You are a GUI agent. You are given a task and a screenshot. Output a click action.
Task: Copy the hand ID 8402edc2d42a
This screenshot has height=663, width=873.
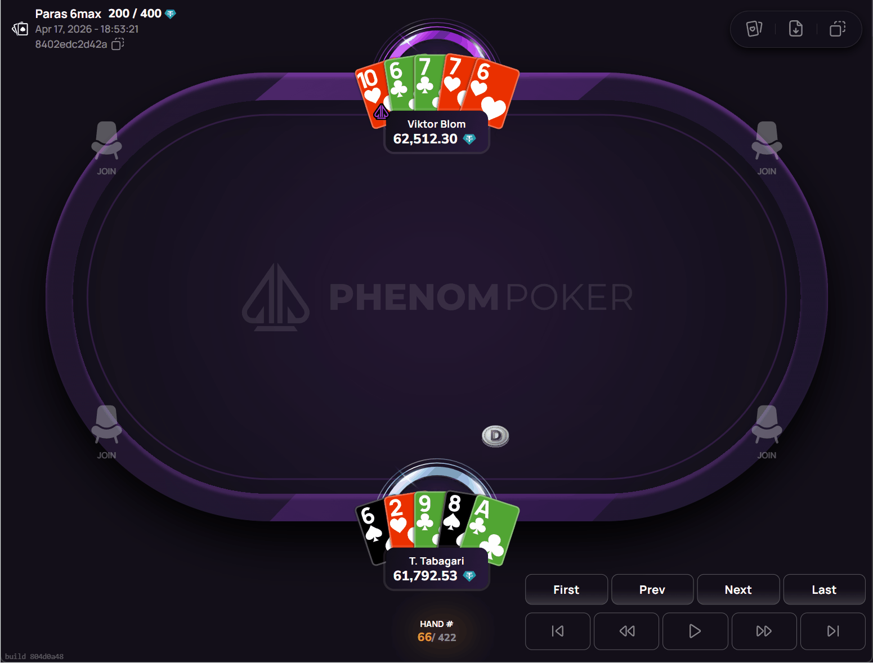pyautogui.click(x=118, y=44)
